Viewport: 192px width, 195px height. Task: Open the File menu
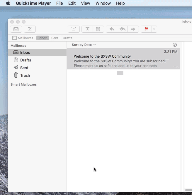pyautogui.click(x=60, y=3)
